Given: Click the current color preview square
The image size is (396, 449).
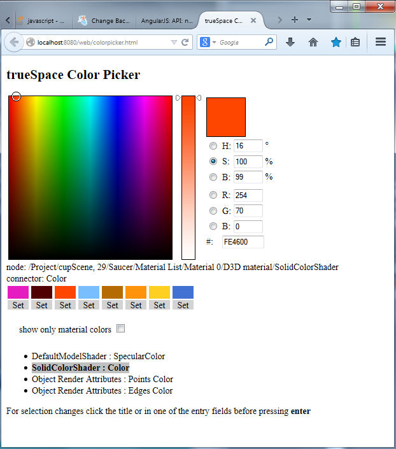Looking at the screenshot, I should coord(226,117).
